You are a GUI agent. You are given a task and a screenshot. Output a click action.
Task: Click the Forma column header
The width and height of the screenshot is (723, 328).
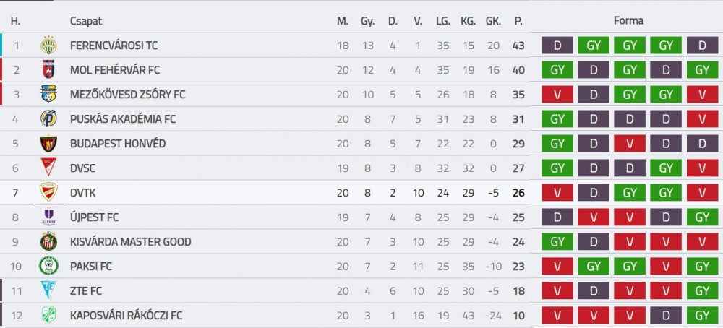pyautogui.click(x=628, y=21)
